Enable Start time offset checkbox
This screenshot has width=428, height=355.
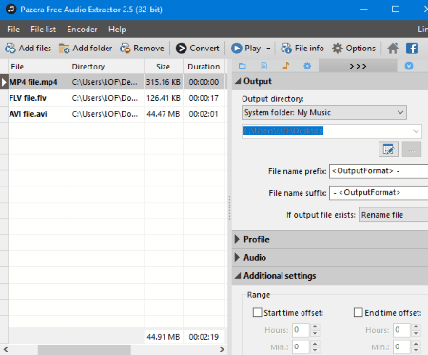257,312
